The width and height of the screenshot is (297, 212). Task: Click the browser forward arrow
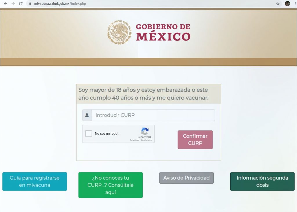(x=13, y=4)
